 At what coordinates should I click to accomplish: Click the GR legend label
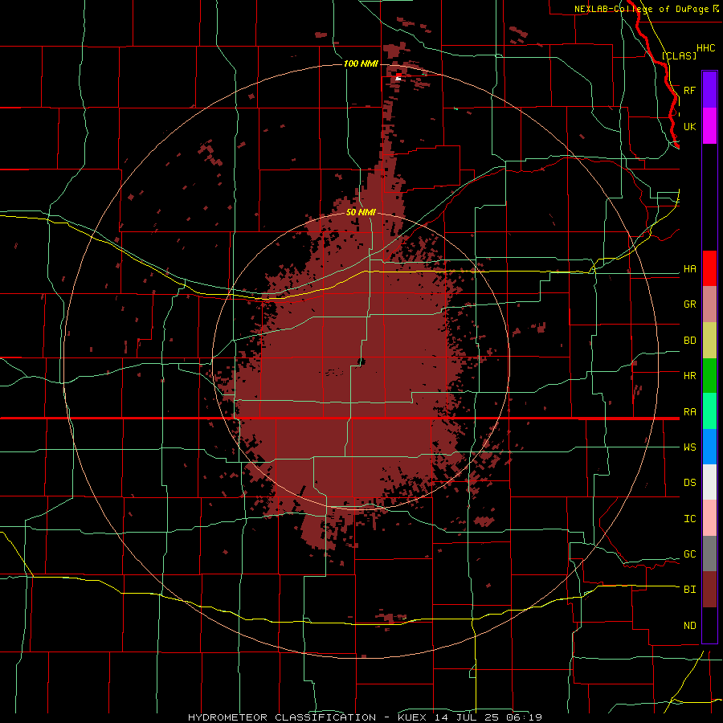coord(690,304)
